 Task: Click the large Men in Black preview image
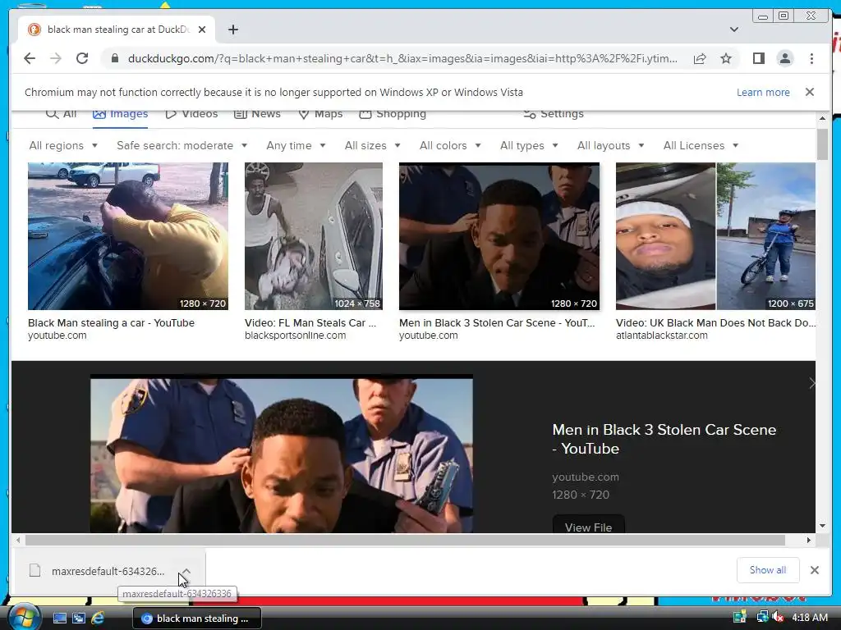[282, 455]
